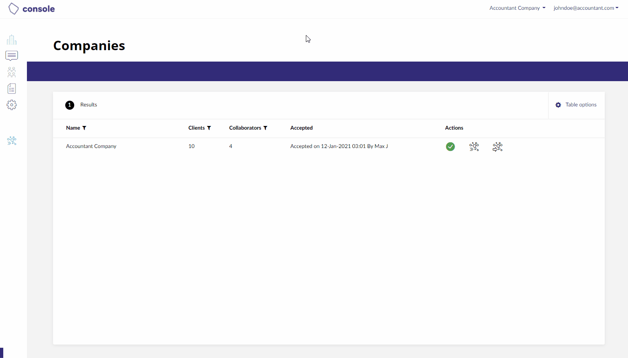The width and height of the screenshot is (628, 358).
Task: Click the Table options gear icon
Action: point(558,105)
